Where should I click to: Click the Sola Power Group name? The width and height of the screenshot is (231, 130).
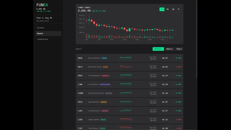coord(95,67)
